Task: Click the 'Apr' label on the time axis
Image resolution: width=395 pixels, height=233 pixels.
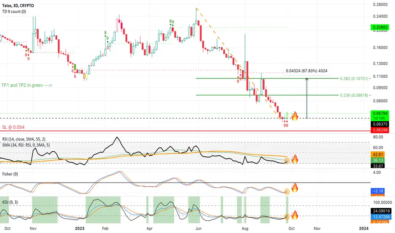Action: point(149,228)
